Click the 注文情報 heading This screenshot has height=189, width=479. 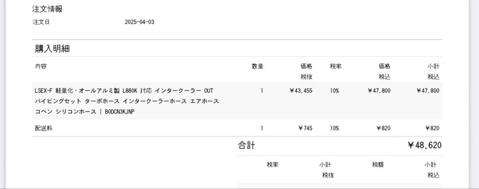[x=47, y=9]
